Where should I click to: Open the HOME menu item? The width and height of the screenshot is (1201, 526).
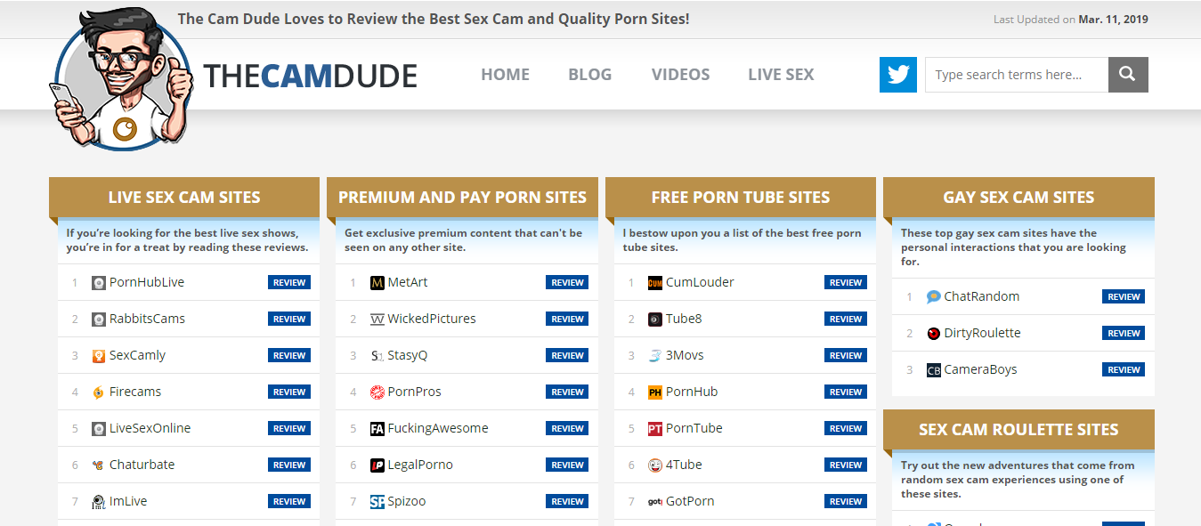pyautogui.click(x=505, y=75)
